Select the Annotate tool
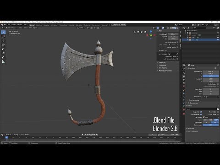The height and width of the screenshot is (165, 220). (3, 58)
